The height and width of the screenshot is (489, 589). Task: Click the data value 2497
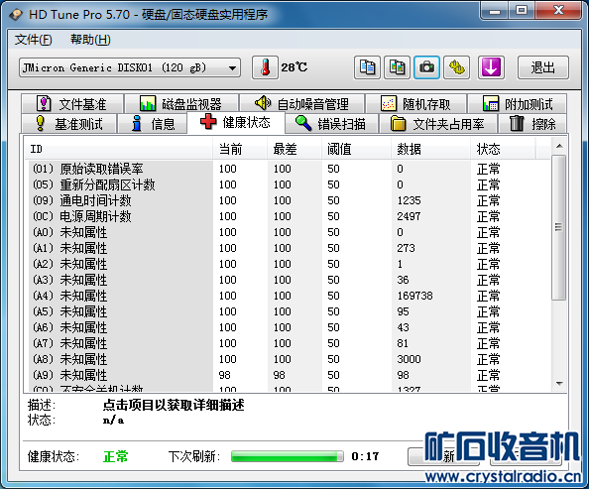click(410, 216)
